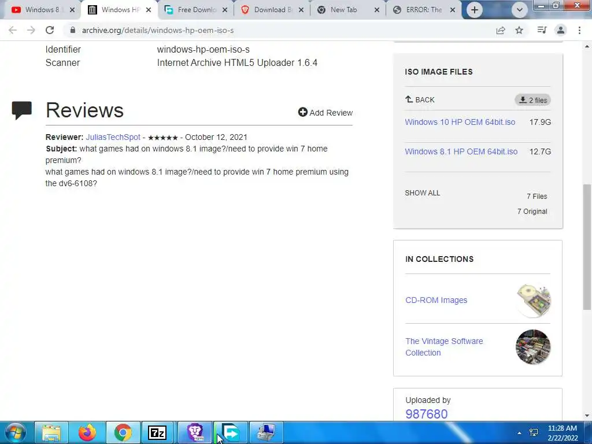Click the CD-ROM Images thumbnail
Screen dimensions: 592x444
533,301
